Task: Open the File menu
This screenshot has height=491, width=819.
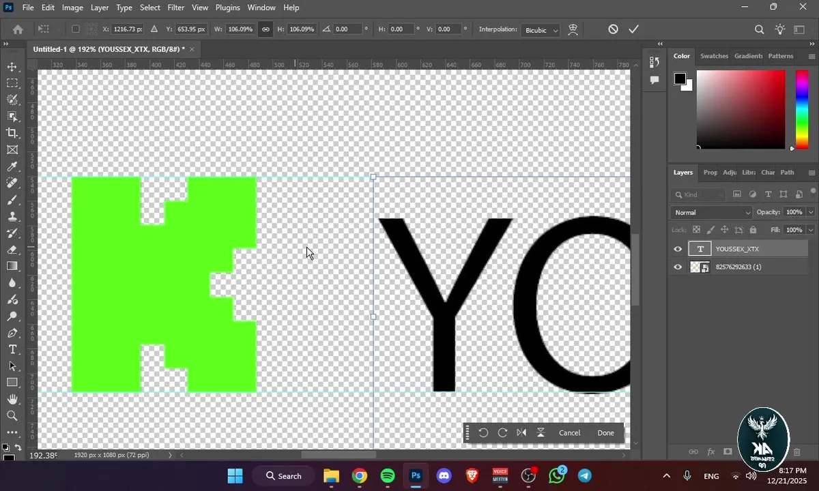Action: (28, 8)
